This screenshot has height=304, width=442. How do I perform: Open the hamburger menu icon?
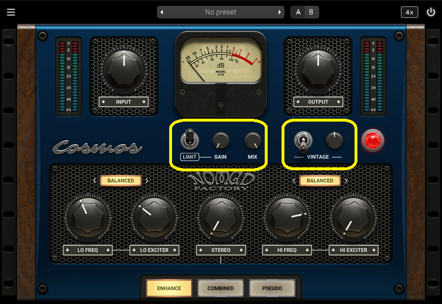point(10,12)
